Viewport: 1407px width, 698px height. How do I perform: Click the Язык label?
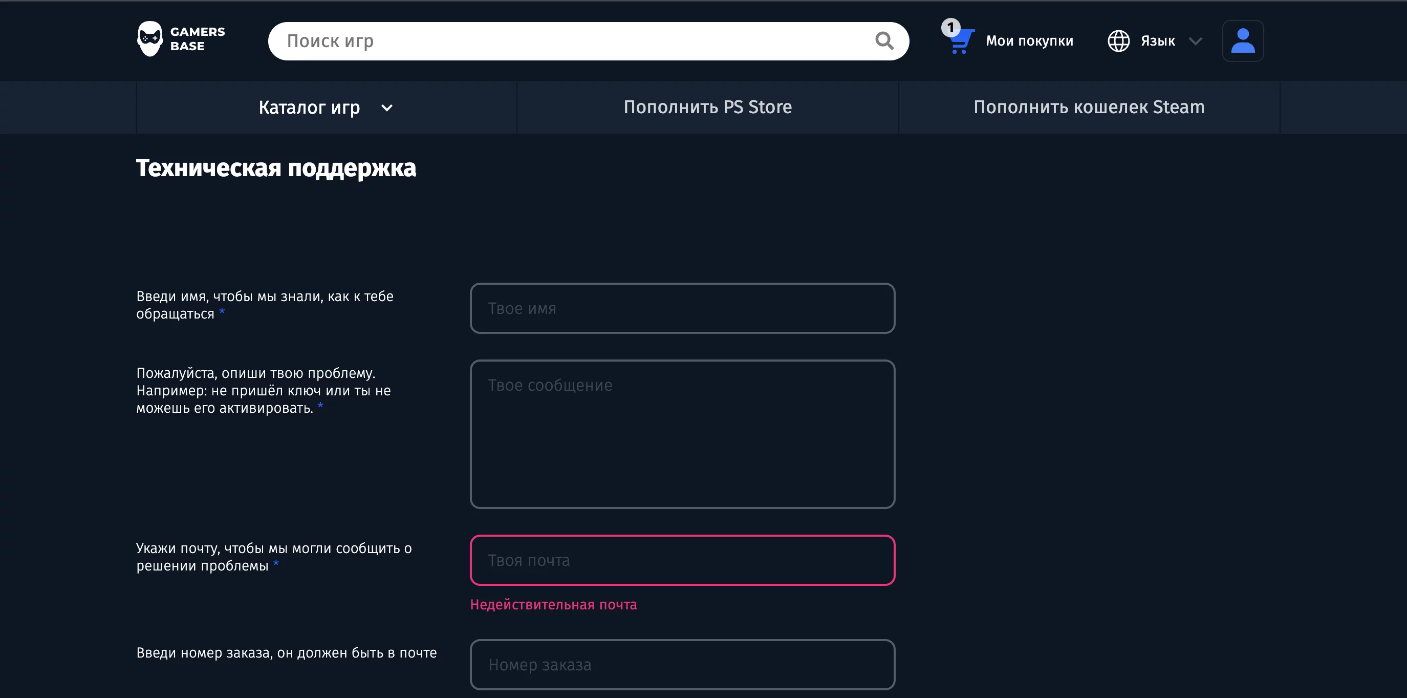point(1157,41)
